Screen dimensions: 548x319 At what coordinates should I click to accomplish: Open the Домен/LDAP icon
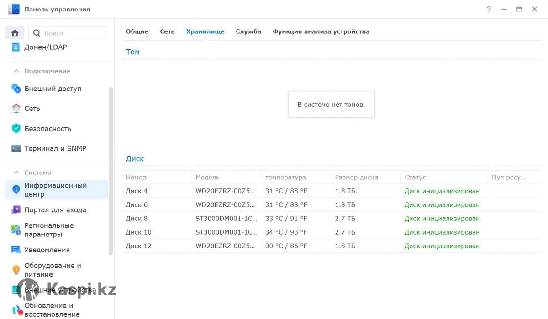pyautogui.click(x=16, y=47)
